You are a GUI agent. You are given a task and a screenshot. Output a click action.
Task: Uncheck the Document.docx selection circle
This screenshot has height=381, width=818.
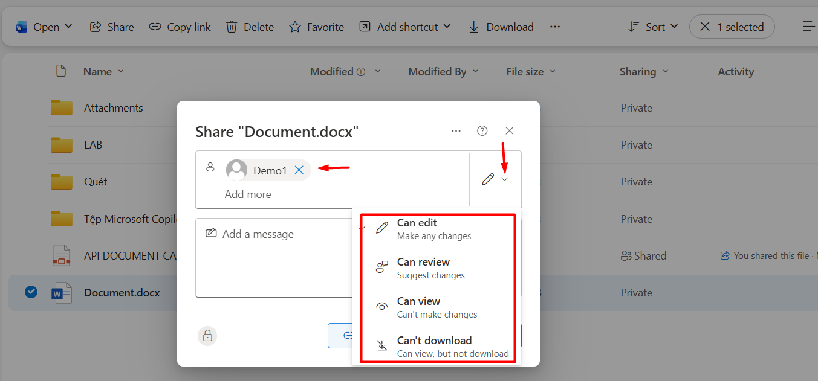point(31,292)
